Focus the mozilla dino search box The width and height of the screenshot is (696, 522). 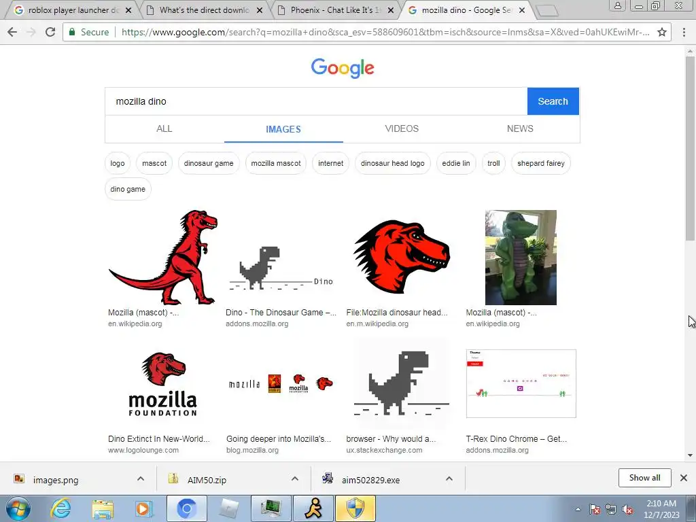(x=316, y=101)
